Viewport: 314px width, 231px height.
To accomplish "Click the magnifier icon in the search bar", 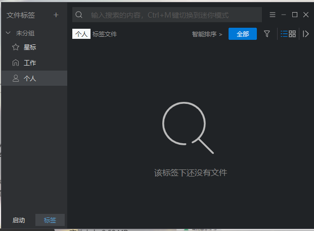I will pos(79,15).
